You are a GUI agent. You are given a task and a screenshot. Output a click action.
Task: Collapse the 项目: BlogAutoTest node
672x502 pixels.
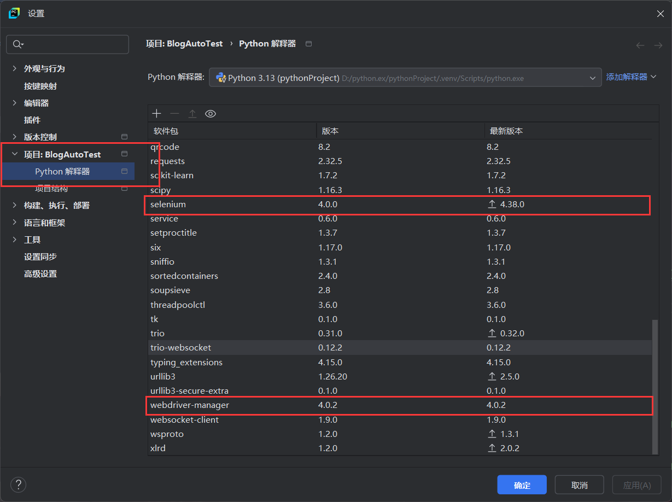(x=14, y=154)
